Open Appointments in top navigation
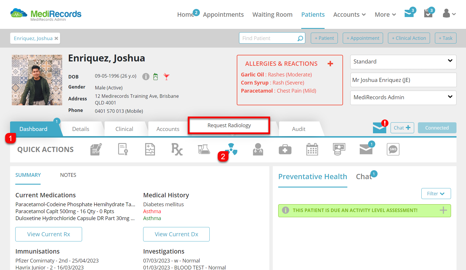This screenshot has width=466, height=270. click(x=223, y=14)
